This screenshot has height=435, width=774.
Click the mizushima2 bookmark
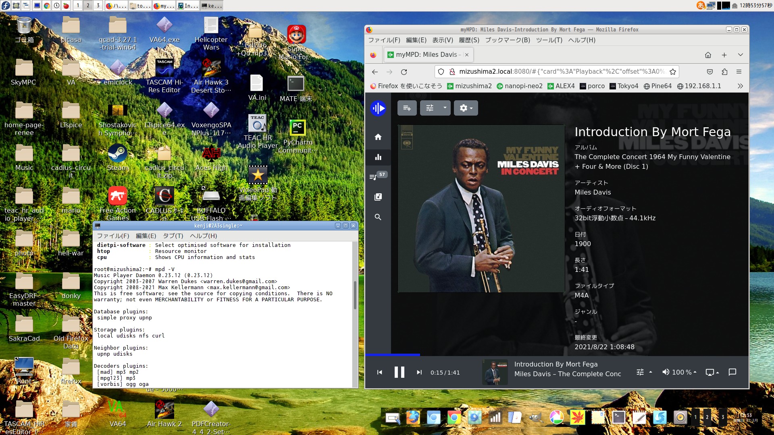coord(469,86)
